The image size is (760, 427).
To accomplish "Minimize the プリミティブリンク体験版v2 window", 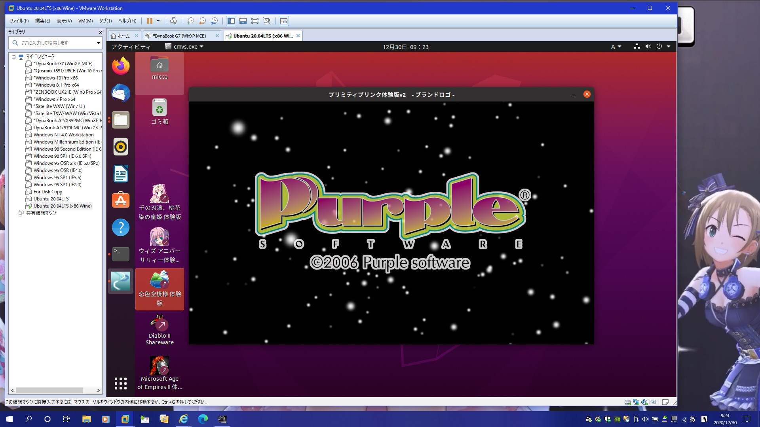I will point(573,94).
